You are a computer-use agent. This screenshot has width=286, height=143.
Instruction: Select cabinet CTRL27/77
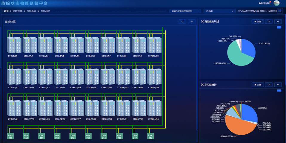(76, 108)
